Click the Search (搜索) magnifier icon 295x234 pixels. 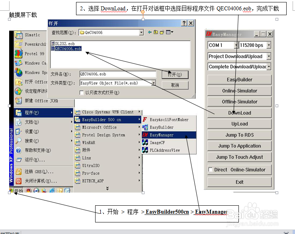tap(19, 141)
